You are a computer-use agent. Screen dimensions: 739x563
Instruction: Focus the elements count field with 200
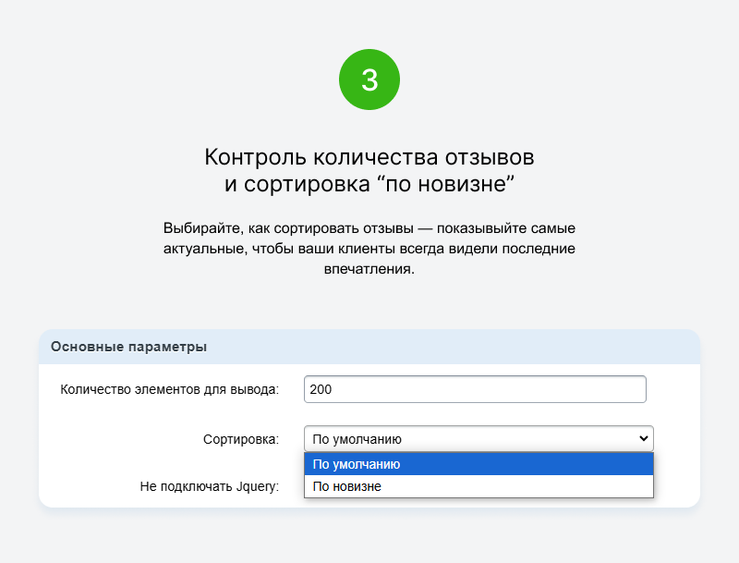[x=475, y=389]
